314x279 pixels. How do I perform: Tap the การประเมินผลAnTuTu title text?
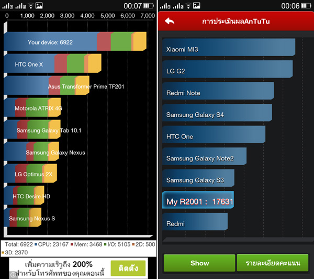click(x=236, y=21)
